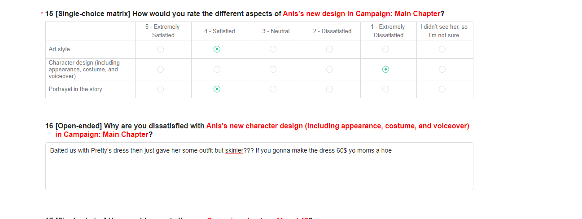Select 'didn't see her' for Art style
The height and width of the screenshot is (219, 582).
click(442, 49)
